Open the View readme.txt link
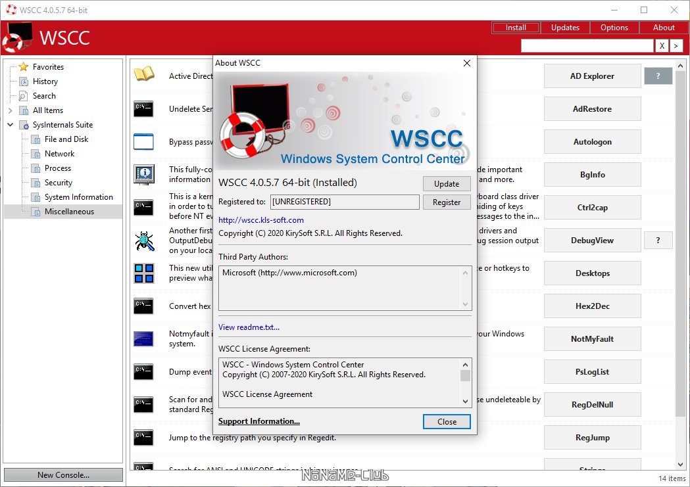 point(249,327)
